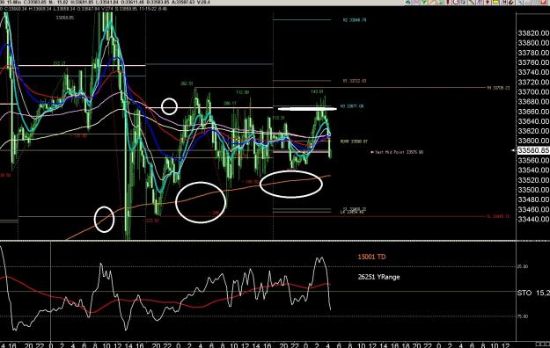Screen dimensions: 550x348
Task: Click the W 33708 weekly level label
Action: click(498, 88)
